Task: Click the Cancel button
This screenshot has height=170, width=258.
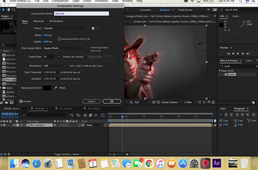Action: click(x=91, y=101)
